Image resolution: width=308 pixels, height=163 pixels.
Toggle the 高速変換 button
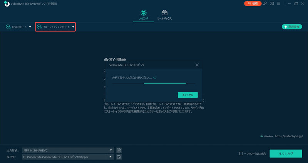tap(292, 27)
